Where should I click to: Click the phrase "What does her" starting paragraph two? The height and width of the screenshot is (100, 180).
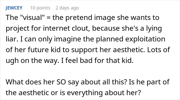point(30,82)
